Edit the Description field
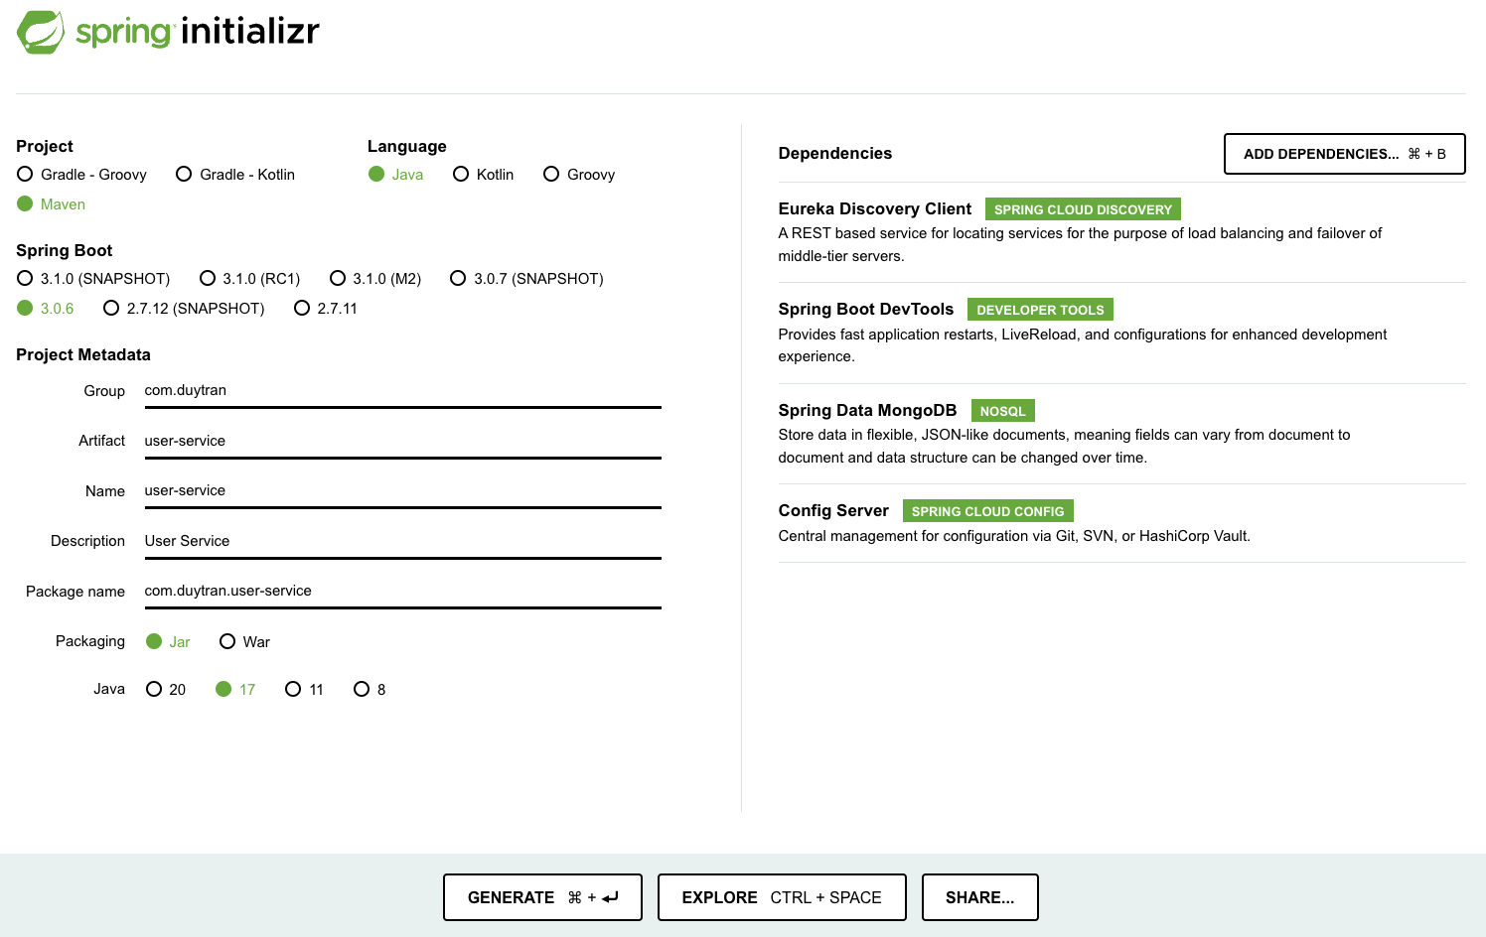Image resolution: width=1486 pixels, height=937 pixels. [402, 541]
